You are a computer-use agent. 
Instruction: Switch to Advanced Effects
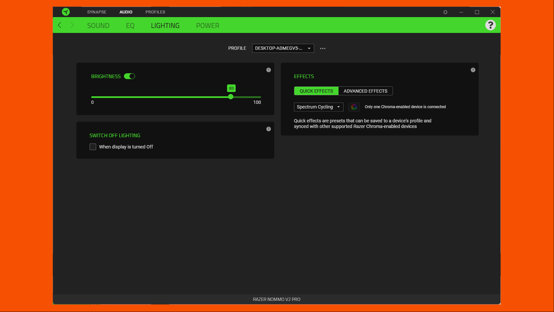[x=365, y=91]
